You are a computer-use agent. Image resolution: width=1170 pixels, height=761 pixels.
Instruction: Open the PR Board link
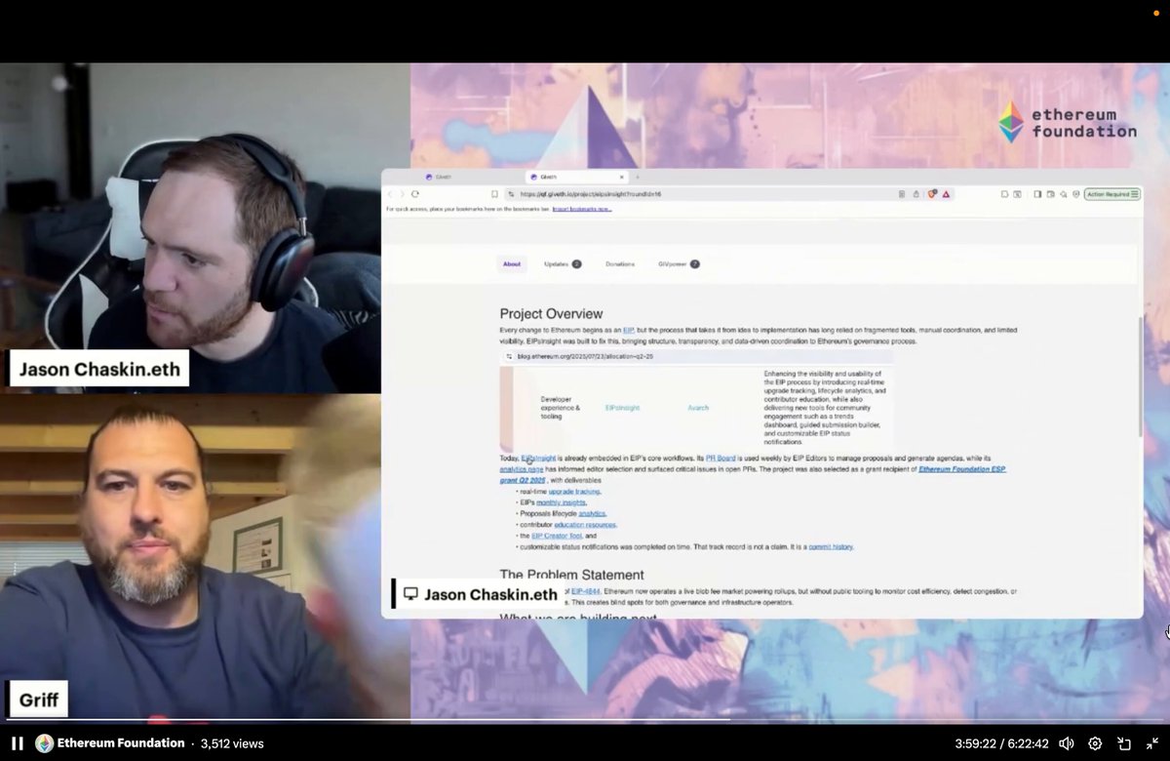click(x=721, y=459)
